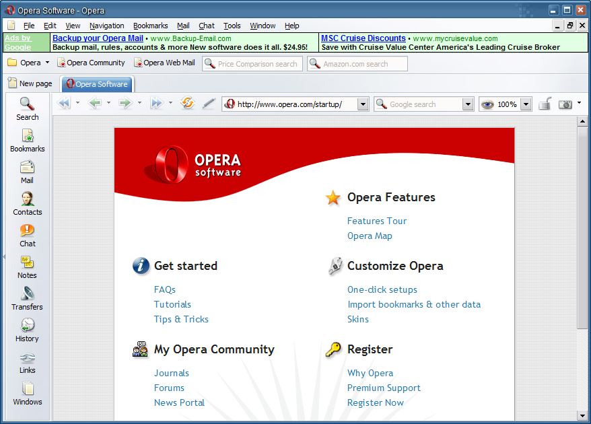
Task: Expand the Opera bookmarks folder dropdown
Action: [x=48, y=63]
